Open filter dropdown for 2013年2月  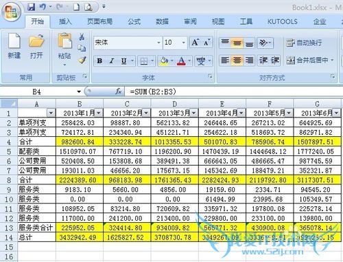pyautogui.click(x=146, y=113)
